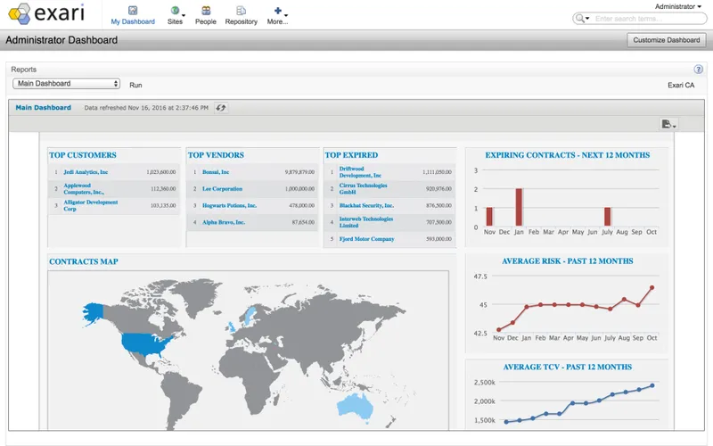Focus the search terms field
Screen dimensions: 713x446
[x=649, y=19]
